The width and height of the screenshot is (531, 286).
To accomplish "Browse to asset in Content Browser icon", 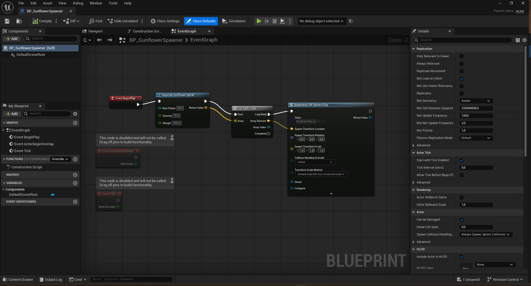I will [x=19, y=21].
